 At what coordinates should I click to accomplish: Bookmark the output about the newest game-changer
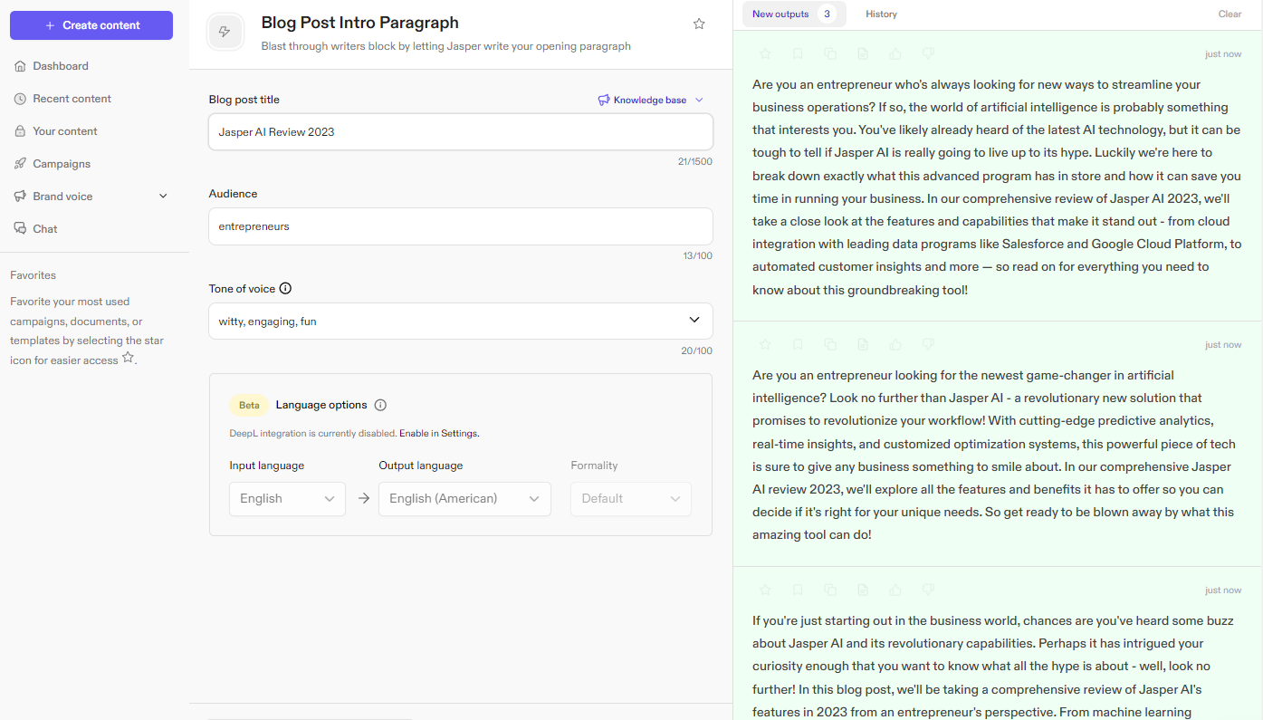pyautogui.click(x=798, y=345)
